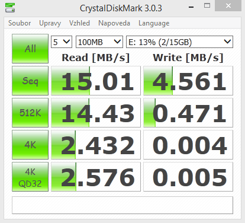
Task: Open the Napoveda menu
Action: point(114,23)
